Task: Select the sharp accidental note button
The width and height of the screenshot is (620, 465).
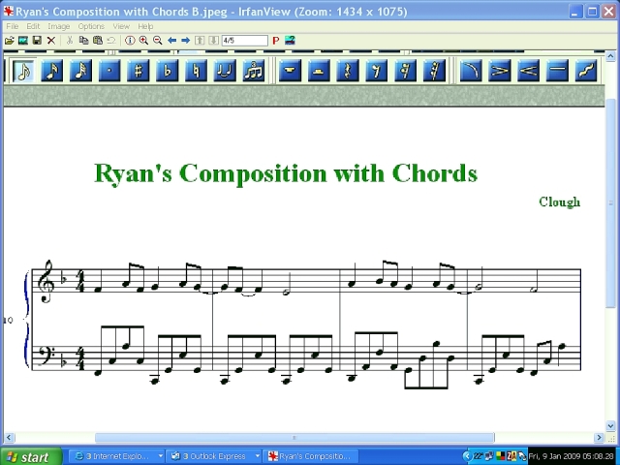Action: point(139,71)
